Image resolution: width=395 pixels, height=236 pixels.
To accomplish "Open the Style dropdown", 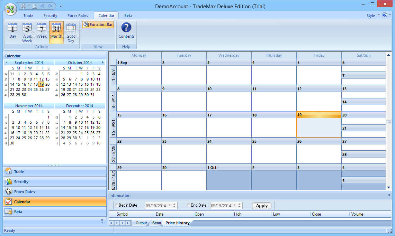I will point(373,15).
